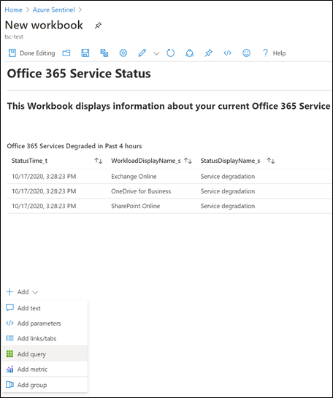This screenshot has height=398, width=333.
Task: Toggle the Add dropdown menu
Action: (23, 292)
